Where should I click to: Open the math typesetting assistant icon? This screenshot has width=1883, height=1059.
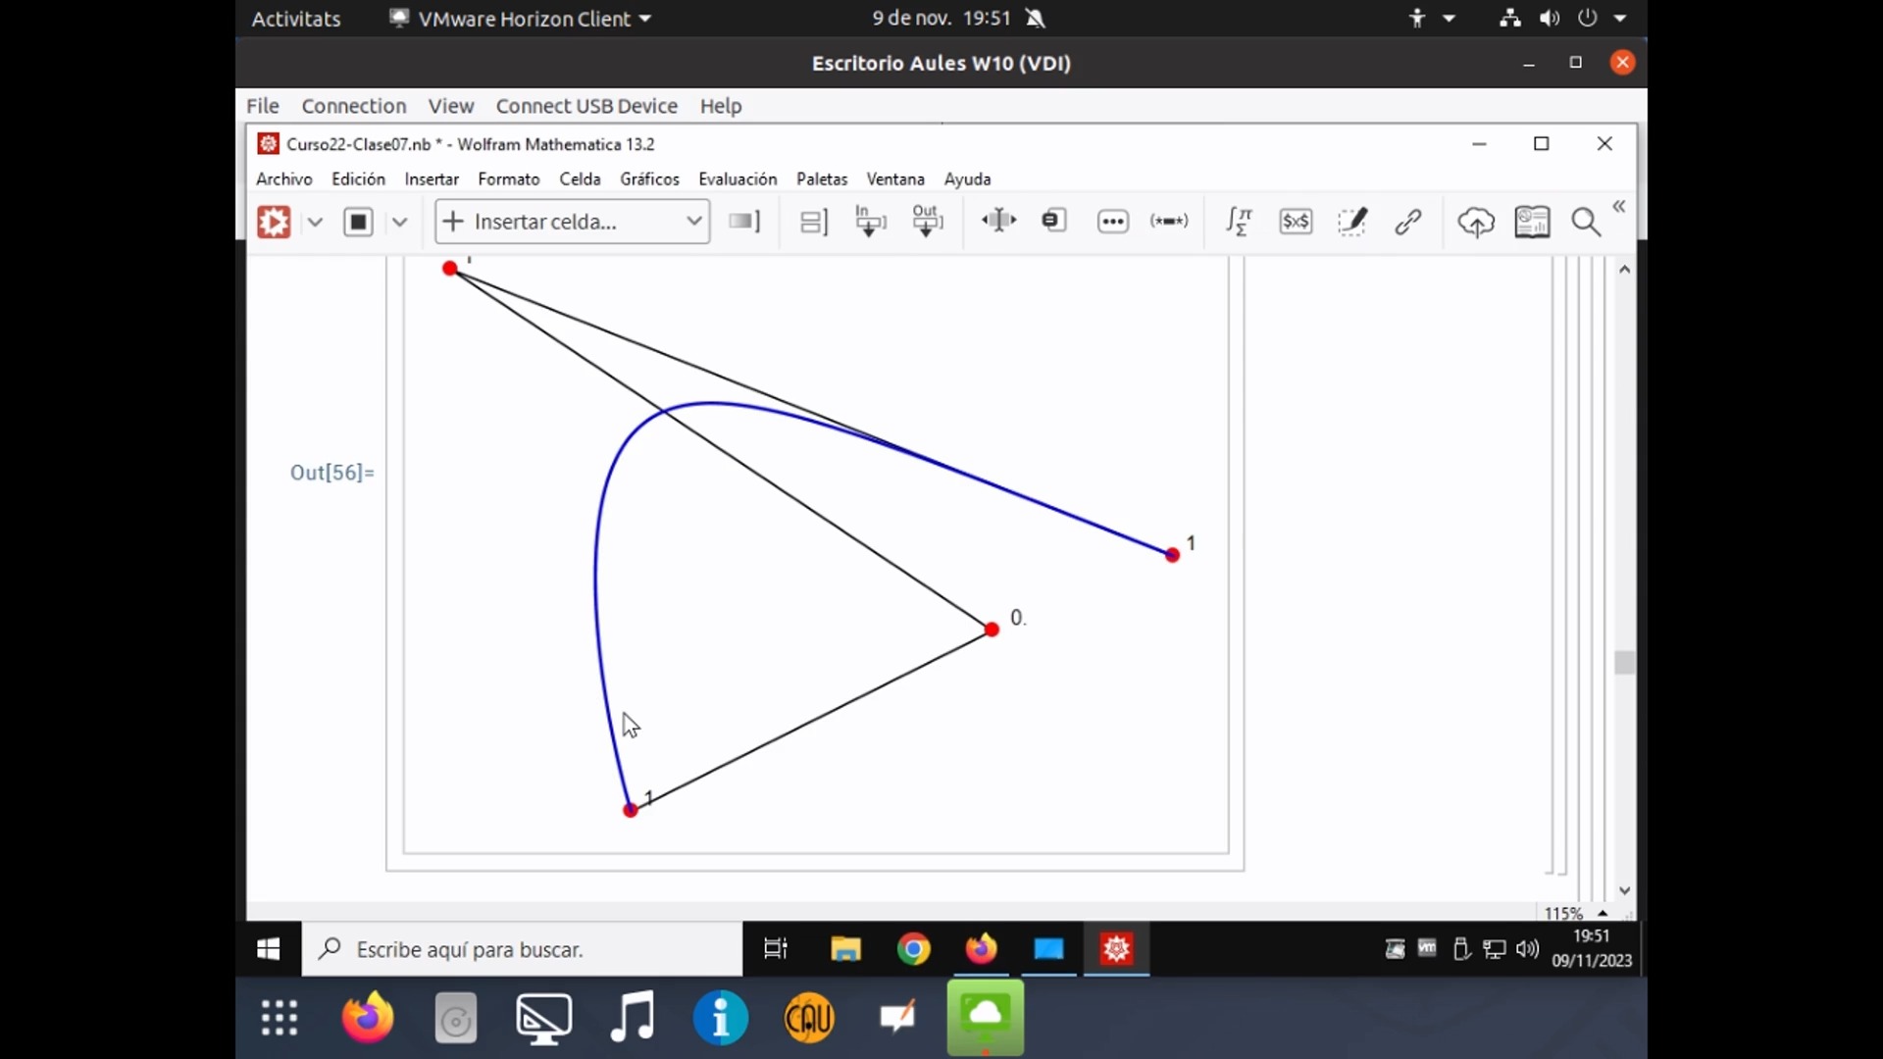pos(1240,222)
